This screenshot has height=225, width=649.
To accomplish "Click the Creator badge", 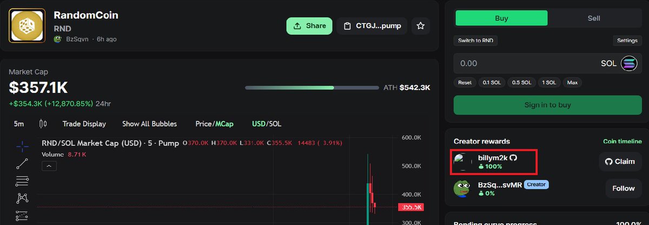I will pyautogui.click(x=536, y=185).
